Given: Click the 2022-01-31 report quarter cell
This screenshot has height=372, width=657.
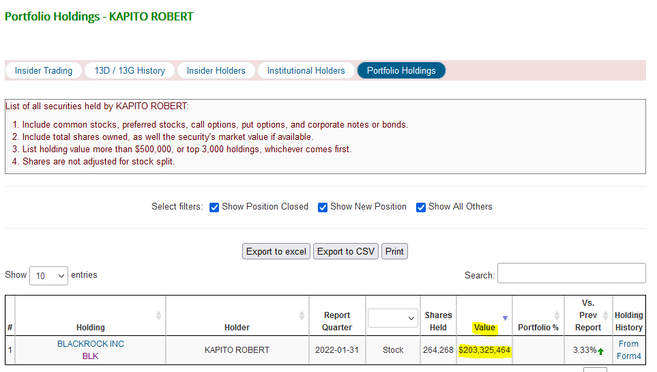Looking at the screenshot, I should pos(337,349).
